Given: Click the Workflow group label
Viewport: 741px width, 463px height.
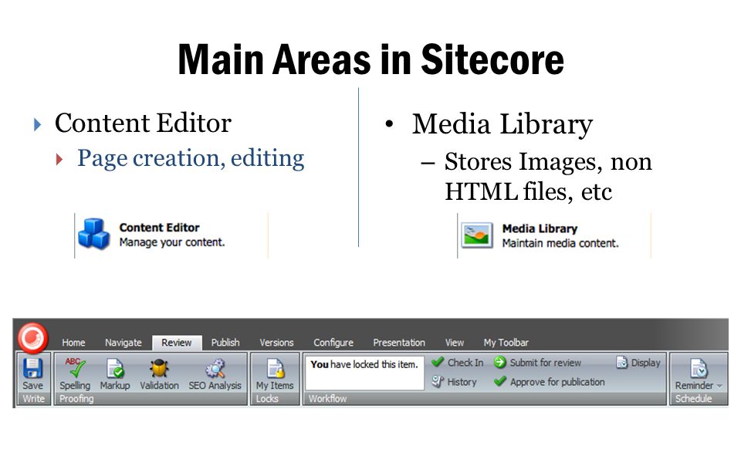Looking at the screenshot, I should (327, 399).
